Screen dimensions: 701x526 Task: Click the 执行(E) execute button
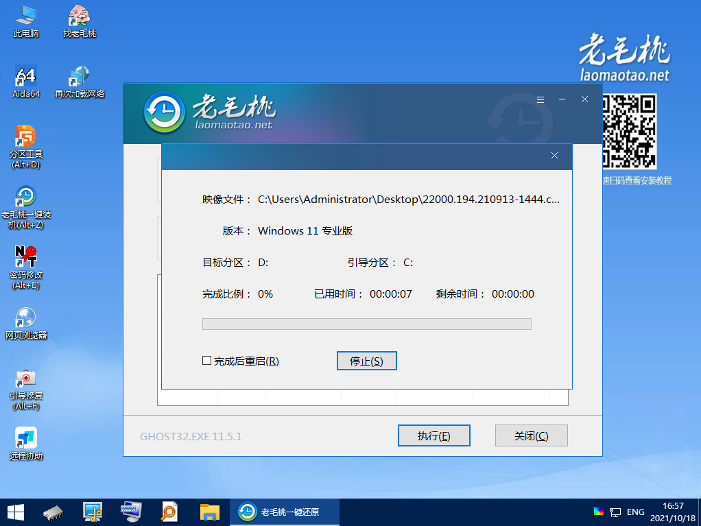[433, 435]
